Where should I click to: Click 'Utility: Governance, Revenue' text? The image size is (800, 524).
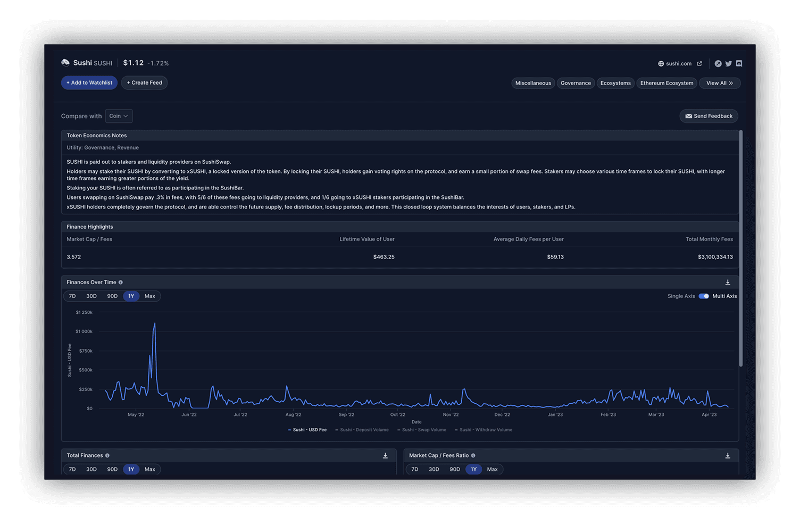coord(103,148)
